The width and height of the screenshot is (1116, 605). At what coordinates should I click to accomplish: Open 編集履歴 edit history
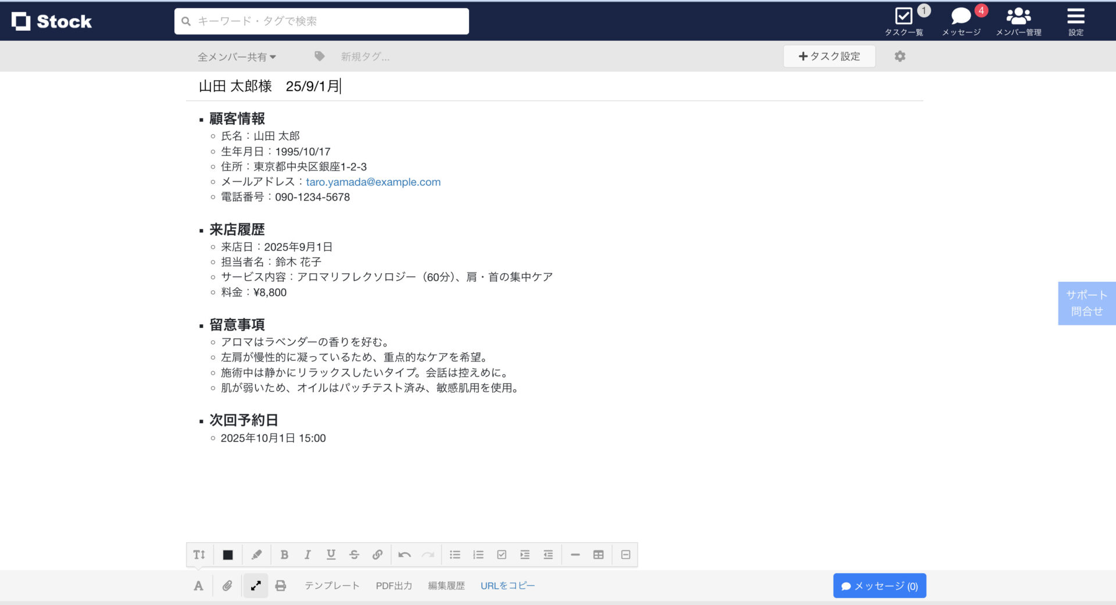[446, 585]
